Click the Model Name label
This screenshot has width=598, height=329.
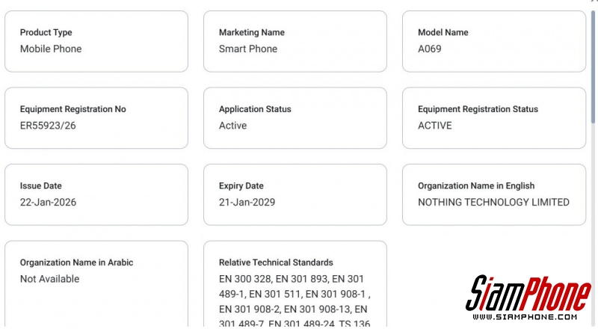pos(443,33)
